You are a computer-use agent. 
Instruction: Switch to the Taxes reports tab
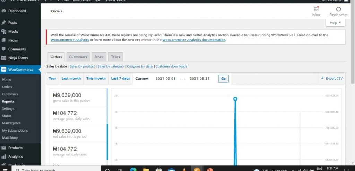pos(115,57)
